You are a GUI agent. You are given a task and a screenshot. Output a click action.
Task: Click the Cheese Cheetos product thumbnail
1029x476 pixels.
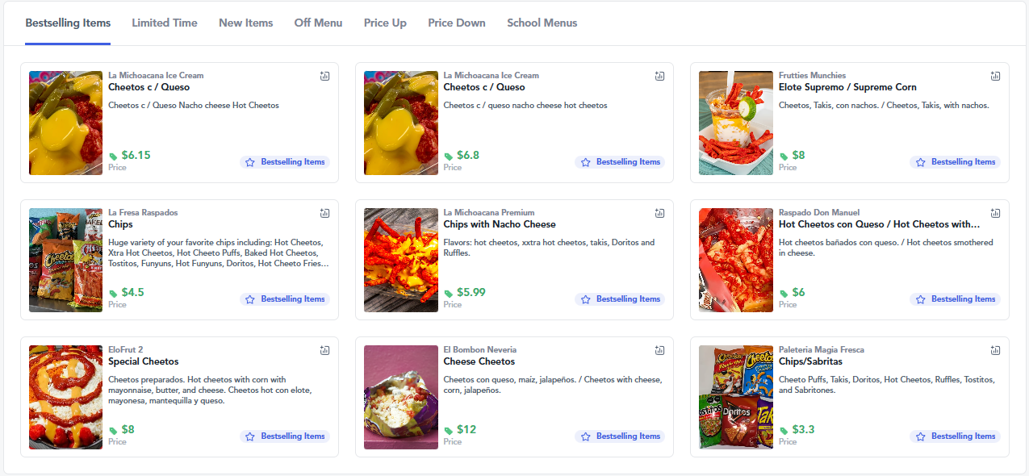pos(401,397)
